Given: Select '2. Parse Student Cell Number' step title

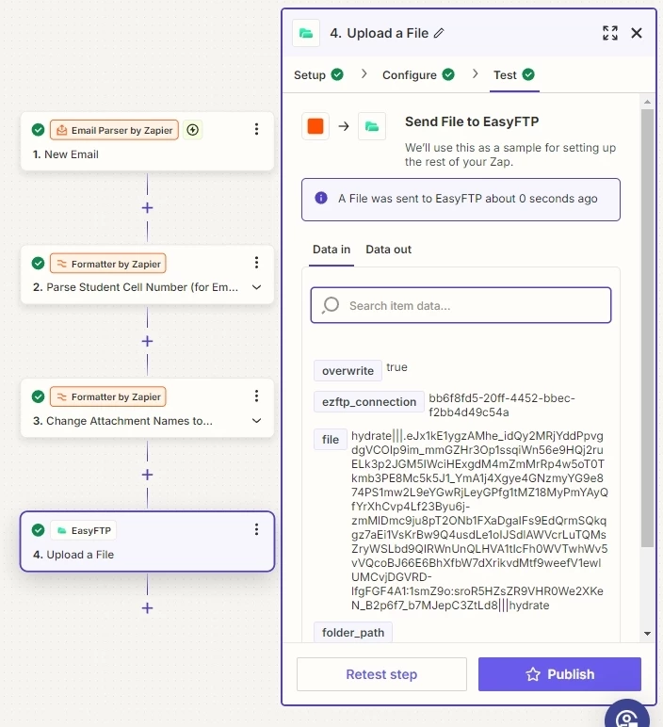Looking at the screenshot, I should click(x=136, y=287).
